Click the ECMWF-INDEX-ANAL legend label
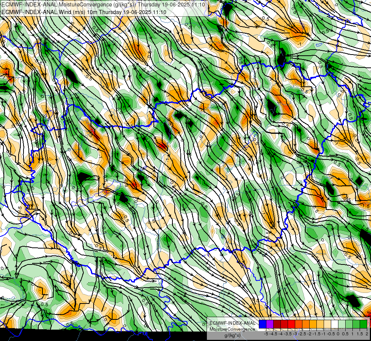Viewport: 371px width, 341px height. 232,323
